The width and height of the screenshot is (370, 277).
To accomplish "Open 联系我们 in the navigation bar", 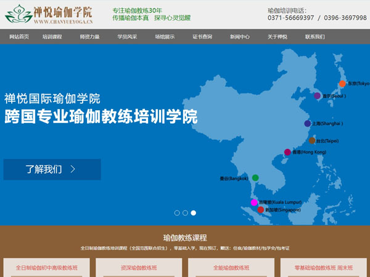I will pyautogui.click(x=314, y=37).
